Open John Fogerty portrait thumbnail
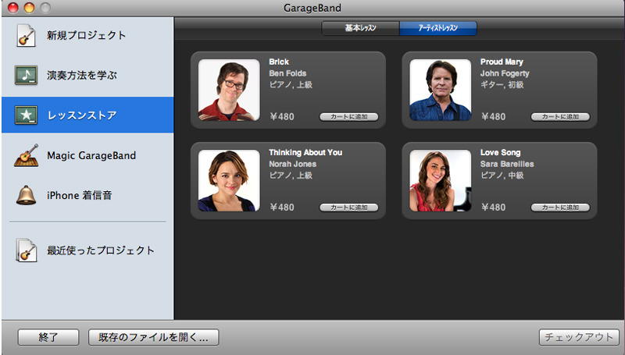The width and height of the screenshot is (625, 355). click(440, 90)
